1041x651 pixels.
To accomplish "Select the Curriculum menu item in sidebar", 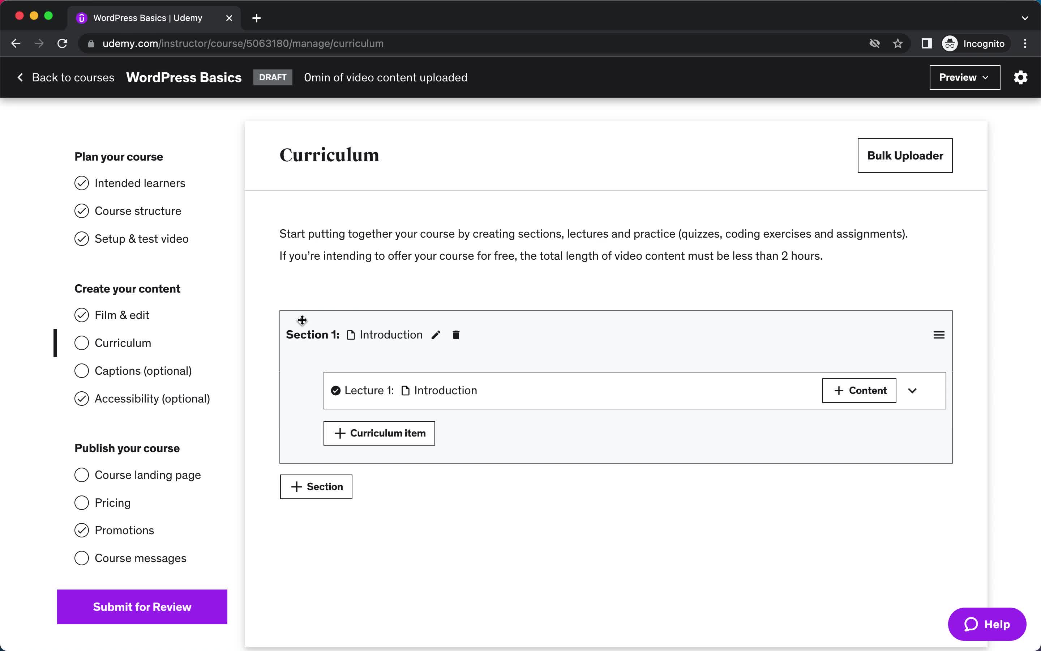I will (x=122, y=342).
